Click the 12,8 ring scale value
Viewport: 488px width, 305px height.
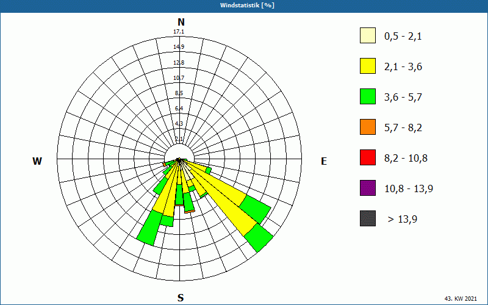179,63
